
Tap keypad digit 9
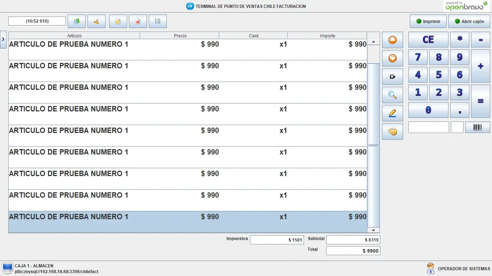pyautogui.click(x=460, y=57)
